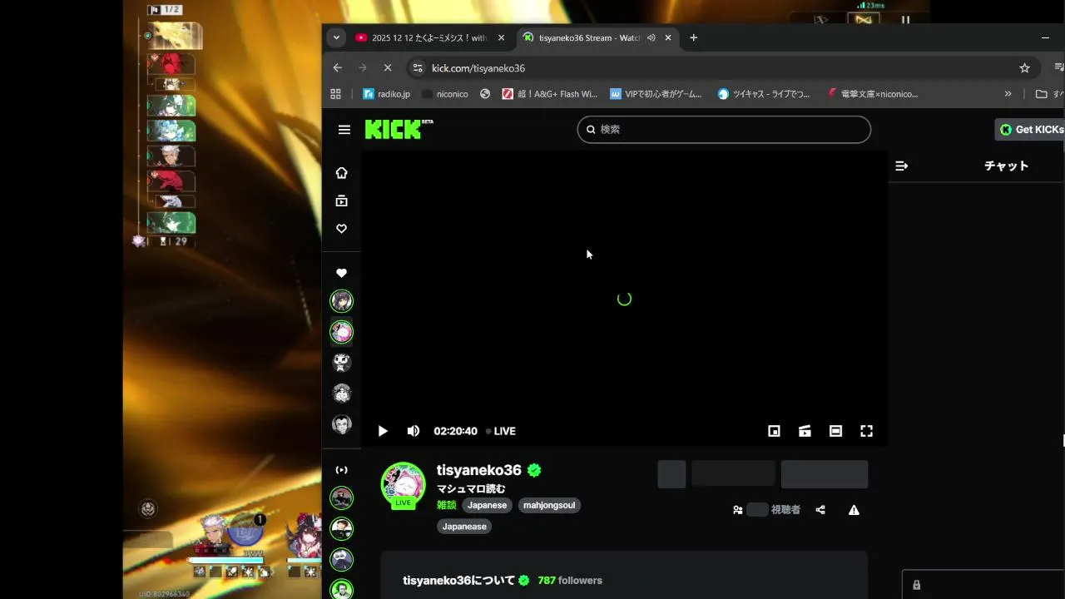Collapse the chat panel arrow icon
The image size is (1065, 599).
coord(901,166)
